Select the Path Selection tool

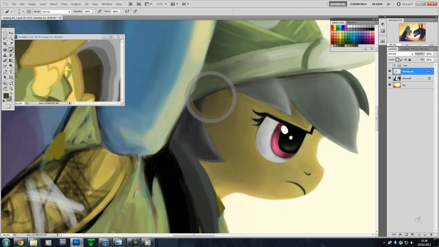5,77
